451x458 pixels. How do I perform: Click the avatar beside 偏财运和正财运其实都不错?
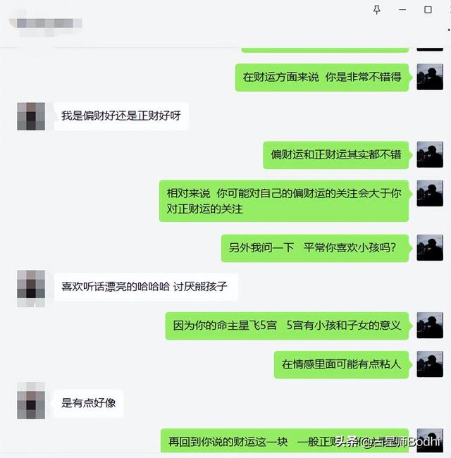point(430,154)
